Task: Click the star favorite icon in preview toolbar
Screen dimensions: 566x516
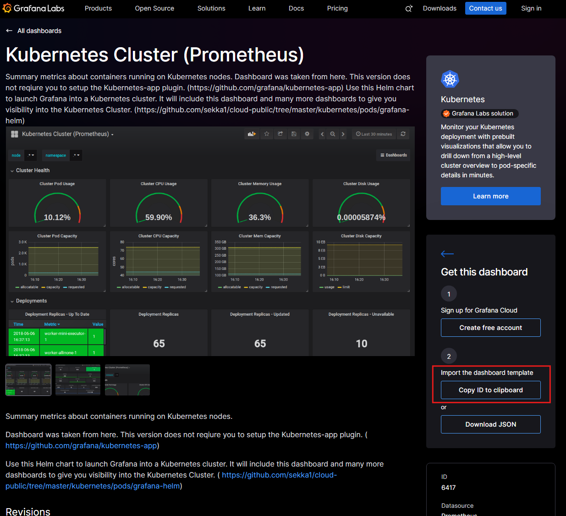Action: (x=267, y=134)
